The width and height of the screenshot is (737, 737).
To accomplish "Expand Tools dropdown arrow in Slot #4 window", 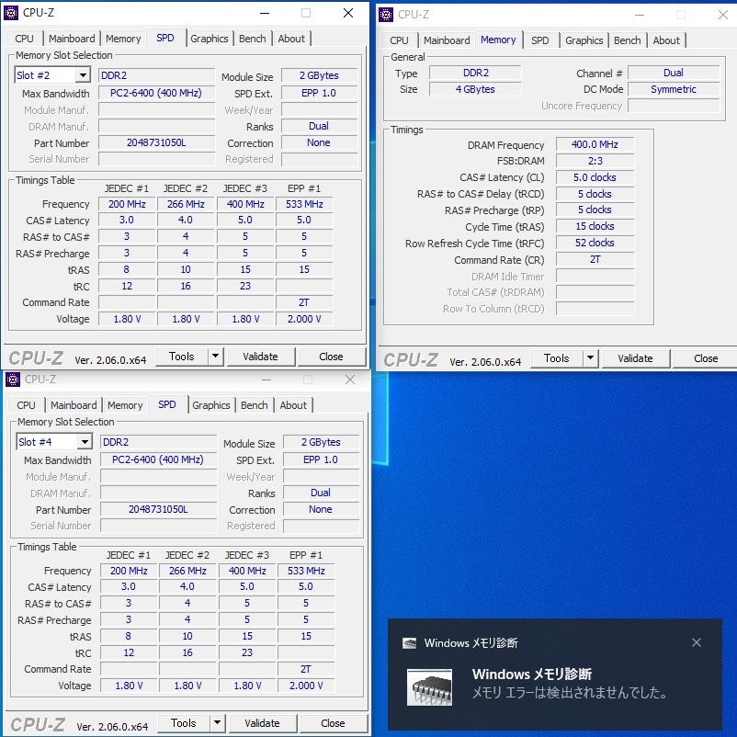I will point(217,723).
